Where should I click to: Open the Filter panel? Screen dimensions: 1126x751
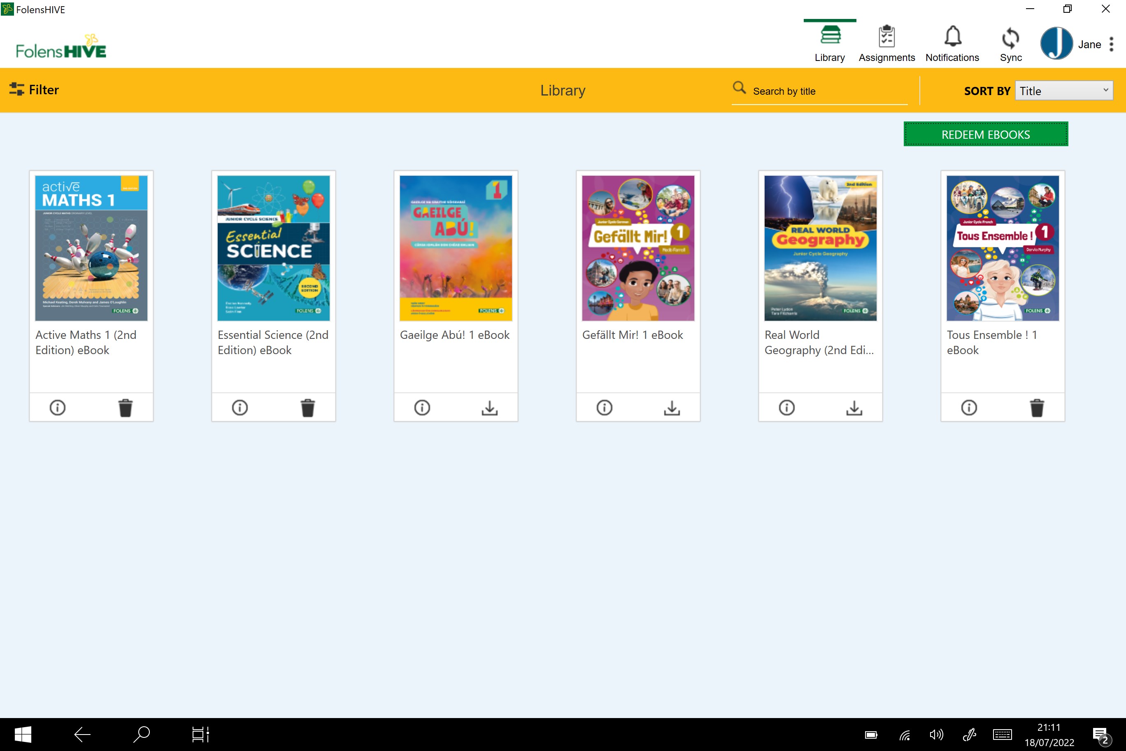[x=35, y=90]
